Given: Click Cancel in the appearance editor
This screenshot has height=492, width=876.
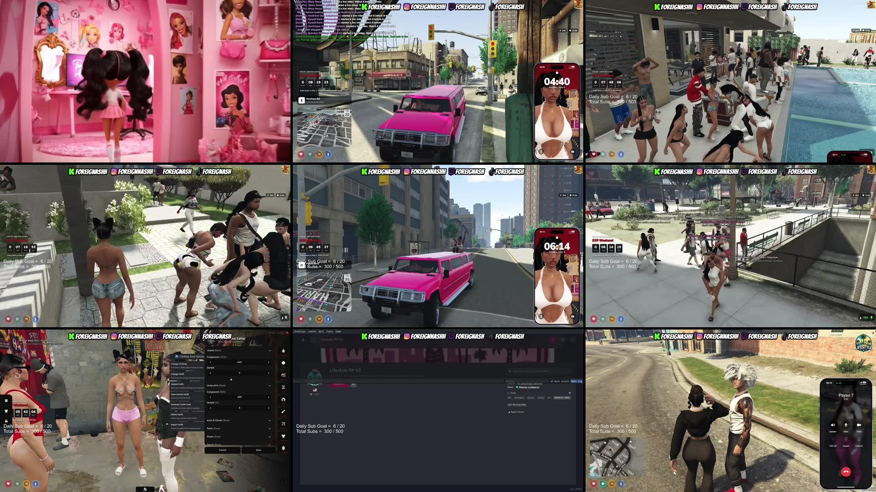Looking at the screenshot, I should pos(222,450).
